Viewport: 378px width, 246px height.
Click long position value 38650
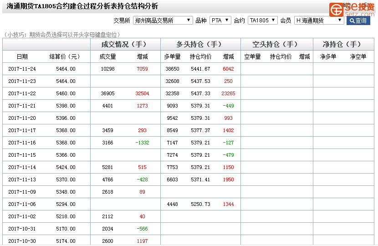(172, 69)
